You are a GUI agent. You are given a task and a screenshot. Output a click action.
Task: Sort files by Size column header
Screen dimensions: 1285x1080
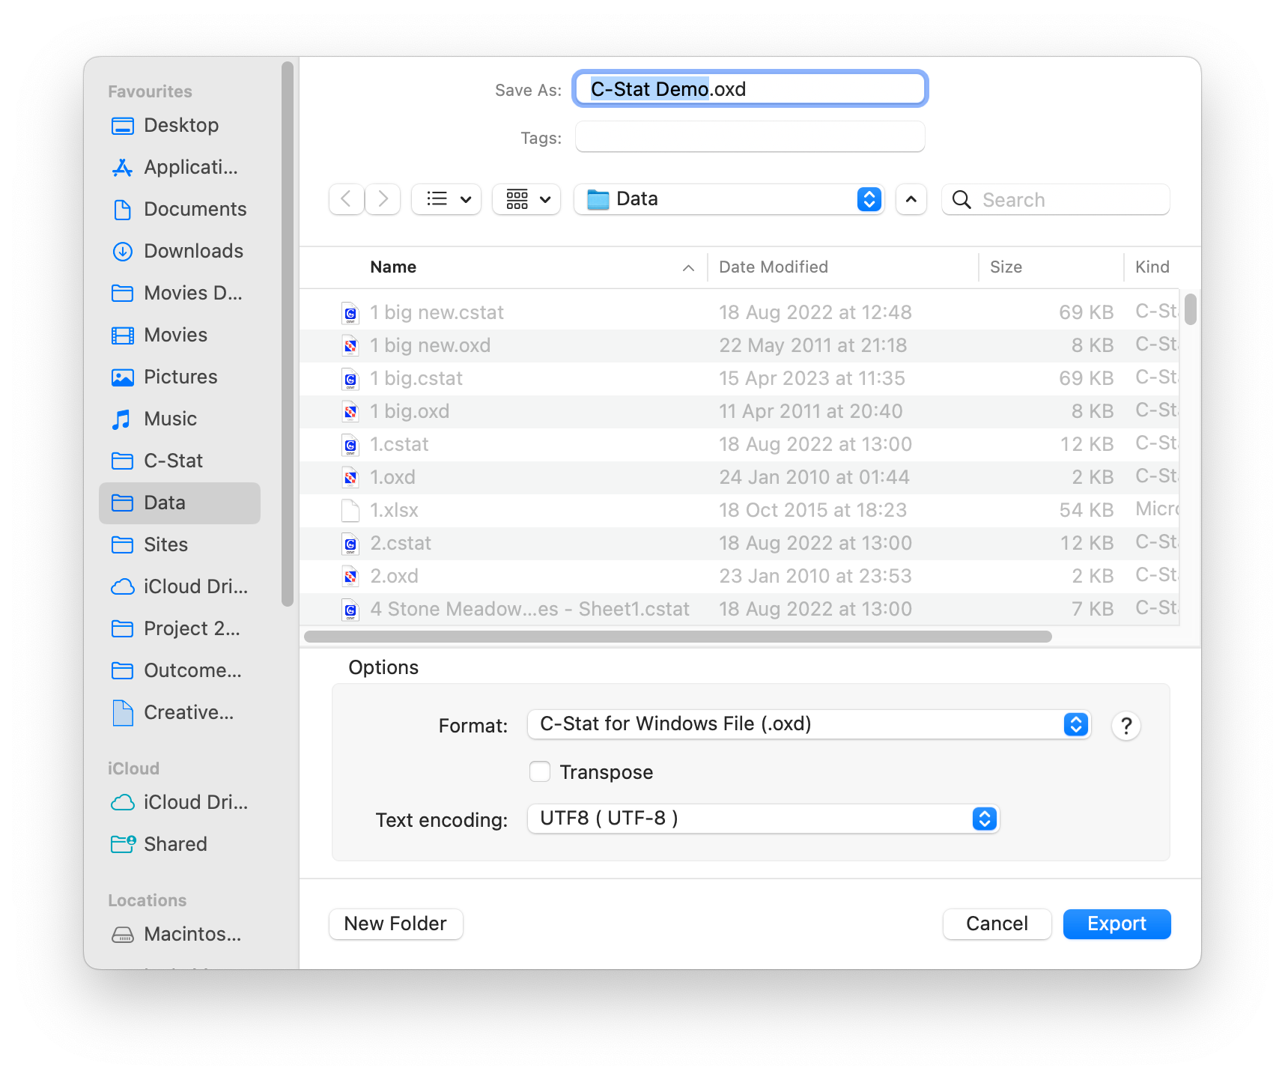pos(1006,267)
